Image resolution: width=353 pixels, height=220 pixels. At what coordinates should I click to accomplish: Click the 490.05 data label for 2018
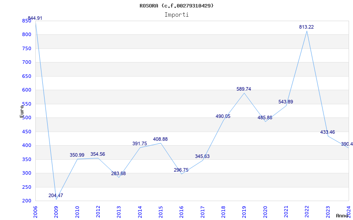click(223, 116)
